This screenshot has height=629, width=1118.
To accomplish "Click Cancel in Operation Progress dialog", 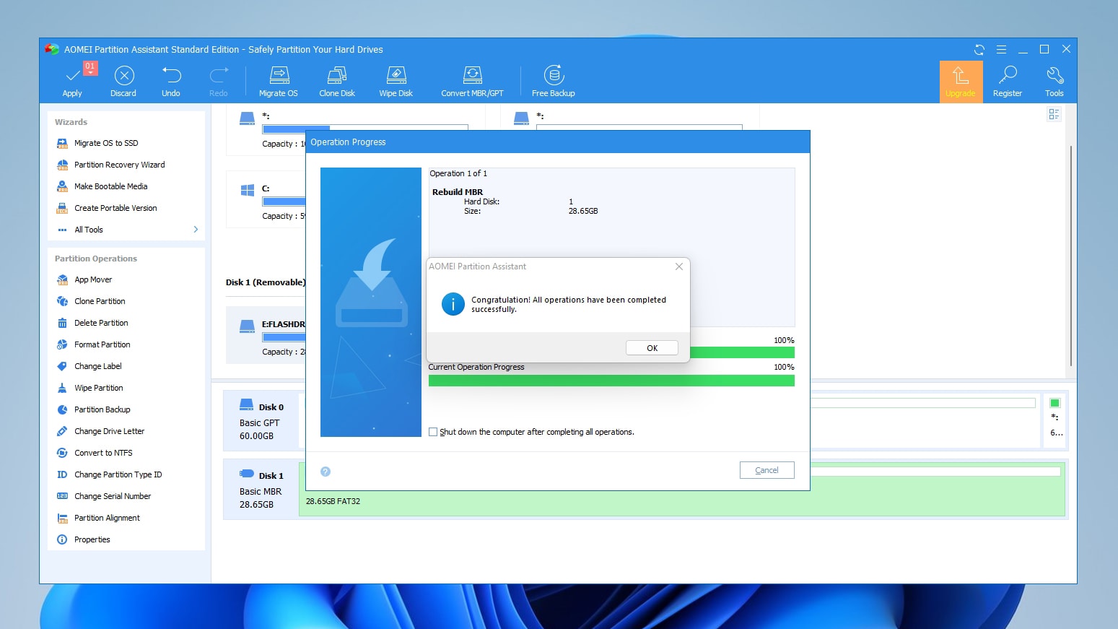I will (767, 470).
